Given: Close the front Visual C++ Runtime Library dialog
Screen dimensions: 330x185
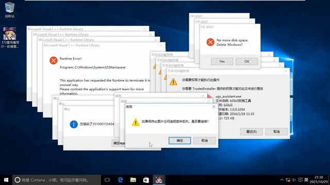Looking at the screenshot, I should click(x=161, y=45).
